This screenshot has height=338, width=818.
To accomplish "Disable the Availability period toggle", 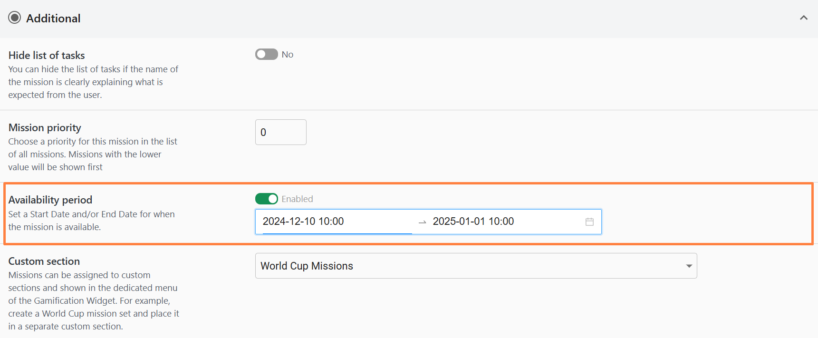I will pos(266,199).
